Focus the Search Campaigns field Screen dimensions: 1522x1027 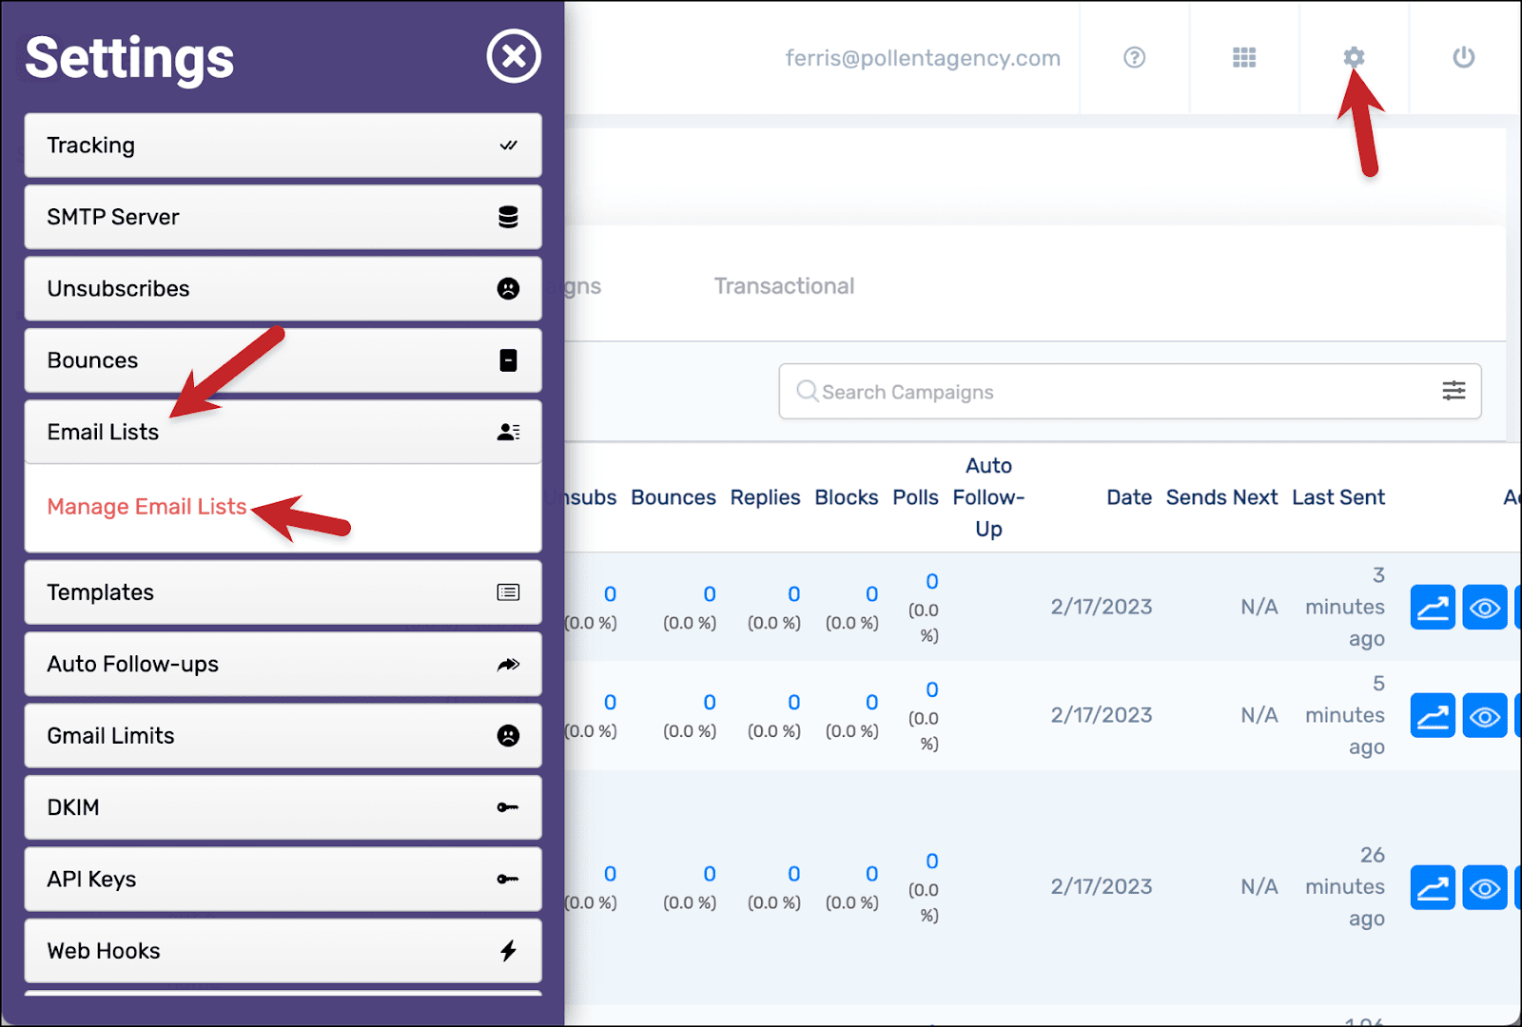(x=1130, y=391)
